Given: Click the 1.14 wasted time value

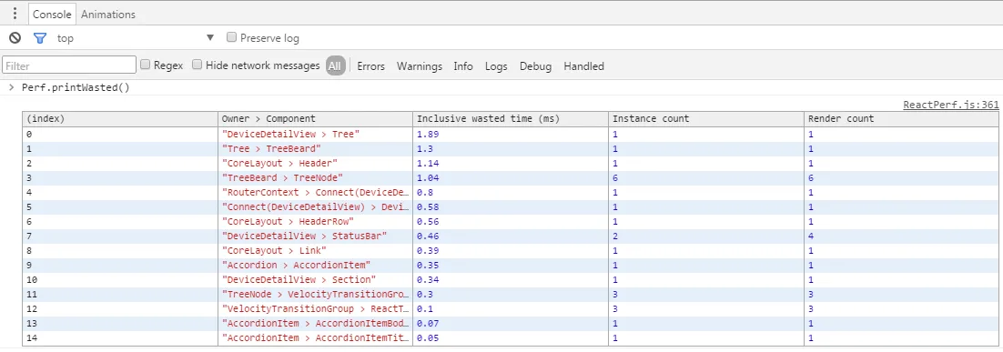Looking at the screenshot, I should [427, 163].
